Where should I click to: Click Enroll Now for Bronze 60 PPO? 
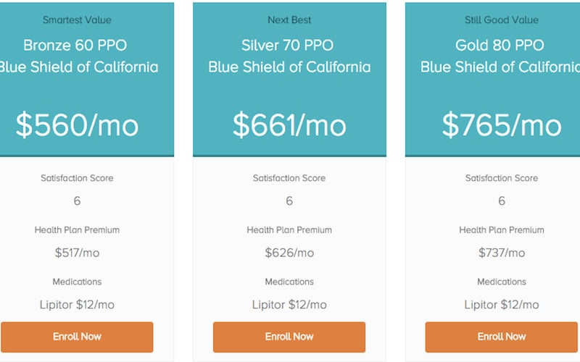click(x=77, y=337)
